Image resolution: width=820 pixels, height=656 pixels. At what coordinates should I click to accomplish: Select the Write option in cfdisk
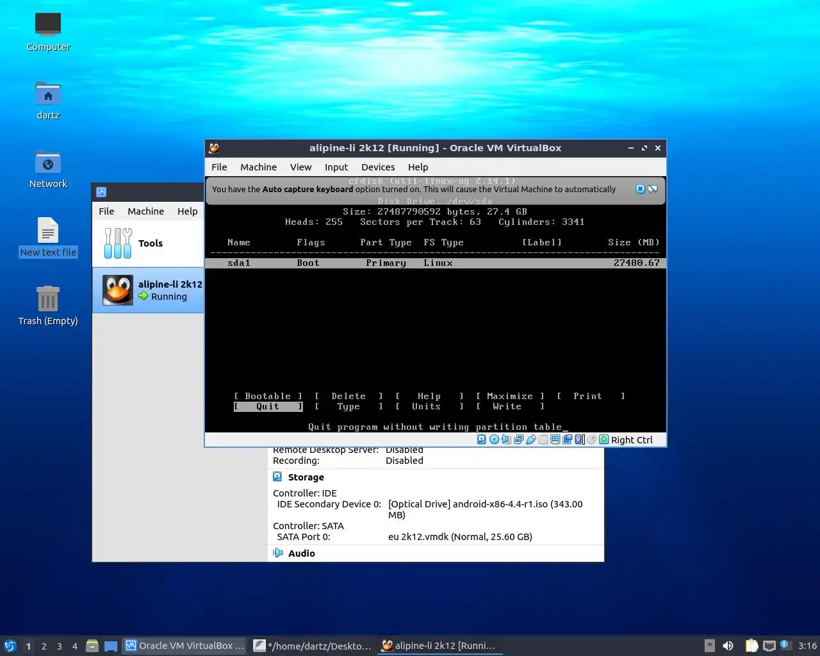tap(510, 407)
